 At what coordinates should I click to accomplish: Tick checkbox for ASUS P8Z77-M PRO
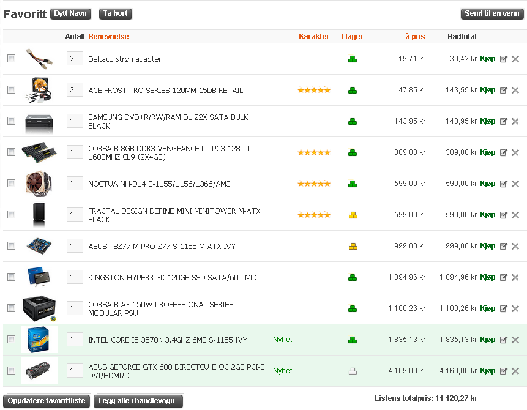(12, 245)
